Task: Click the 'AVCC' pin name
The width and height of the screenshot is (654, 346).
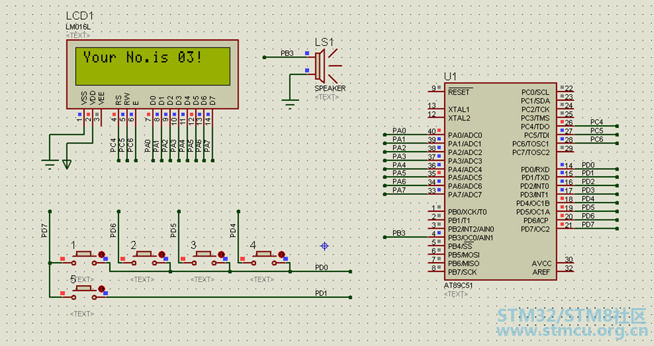Action: (x=541, y=264)
